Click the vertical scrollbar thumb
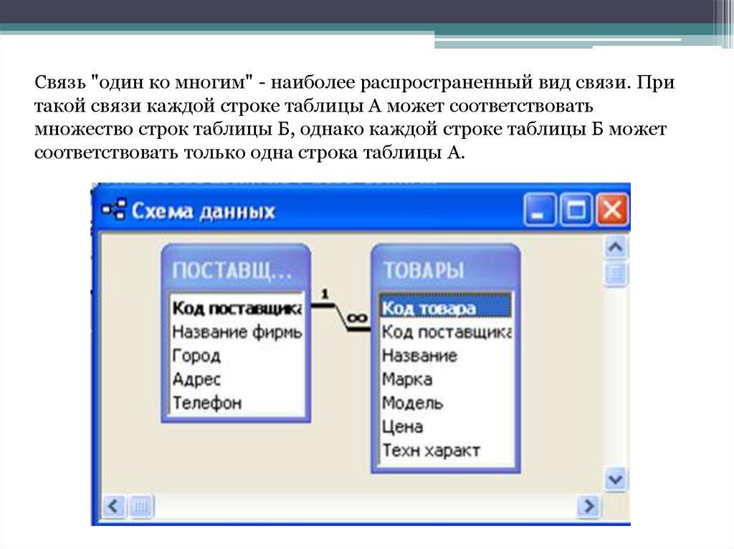The width and height of the screenshot is (734, 549). 616,274
